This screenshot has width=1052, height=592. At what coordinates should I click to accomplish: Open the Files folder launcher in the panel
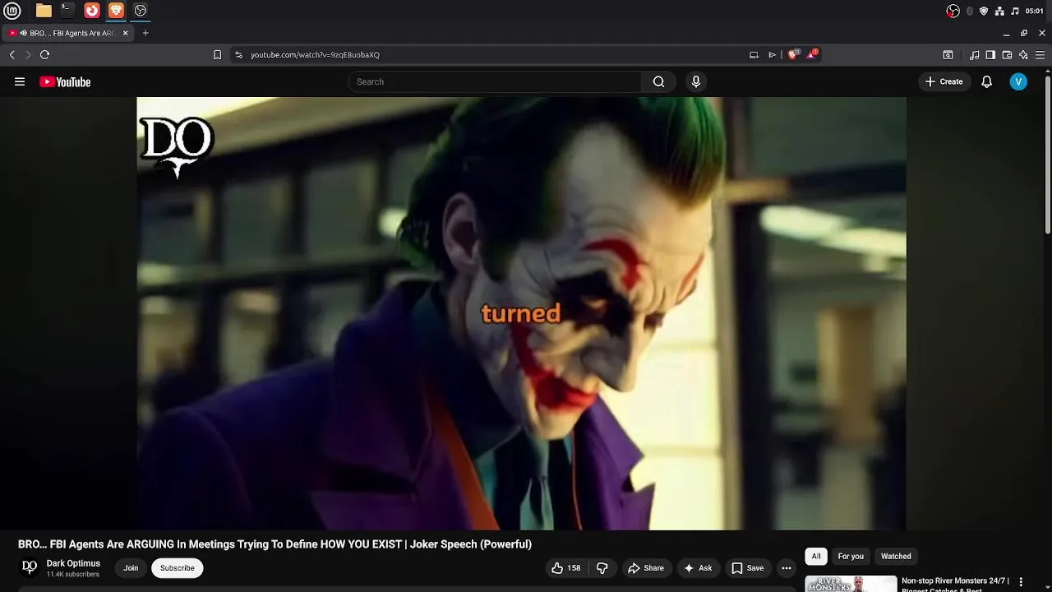tap(44, 11)
